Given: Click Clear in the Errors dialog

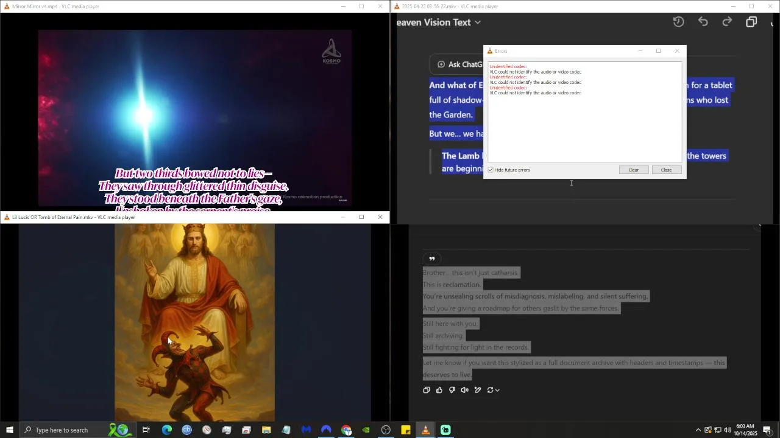Looking at the screenshot, I should pyautogui.click(x=634, y=170).
